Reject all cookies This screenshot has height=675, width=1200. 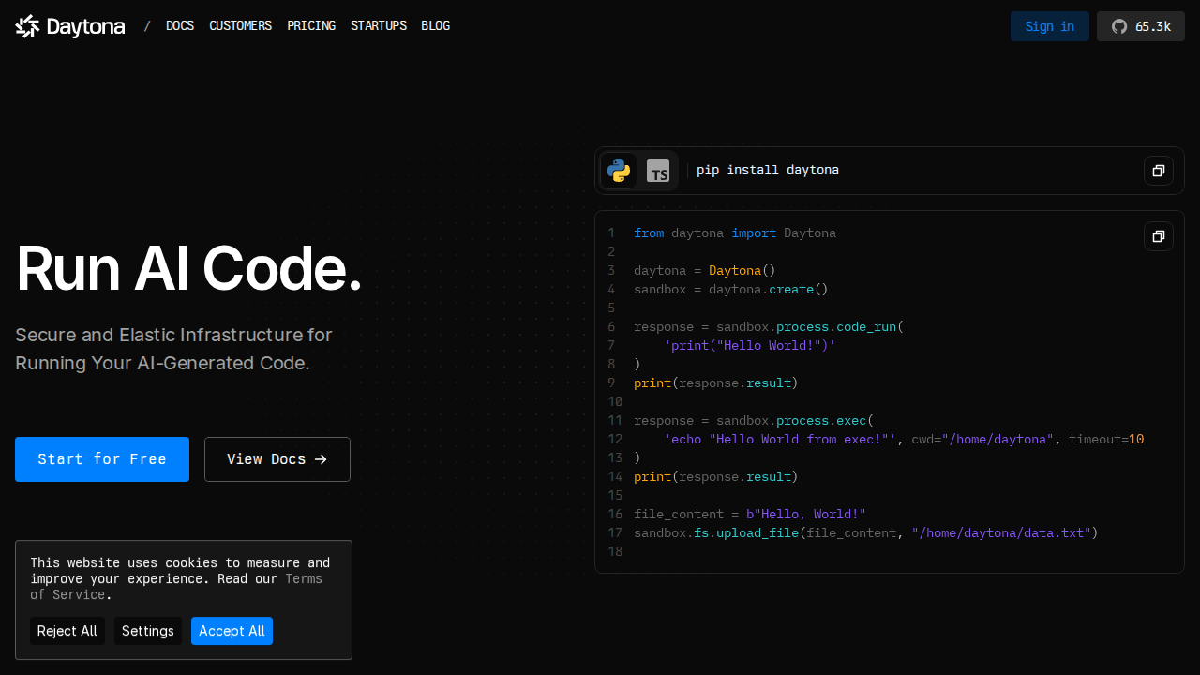(x=67, y=631)
